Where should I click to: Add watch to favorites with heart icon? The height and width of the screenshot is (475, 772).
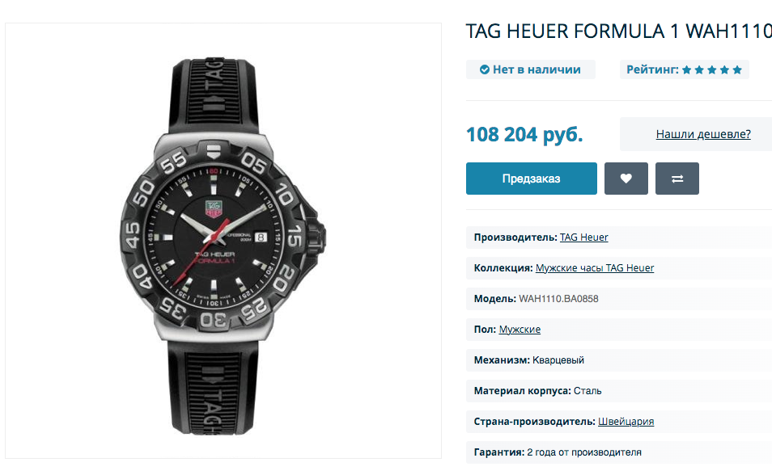click(x=626, y=179)
